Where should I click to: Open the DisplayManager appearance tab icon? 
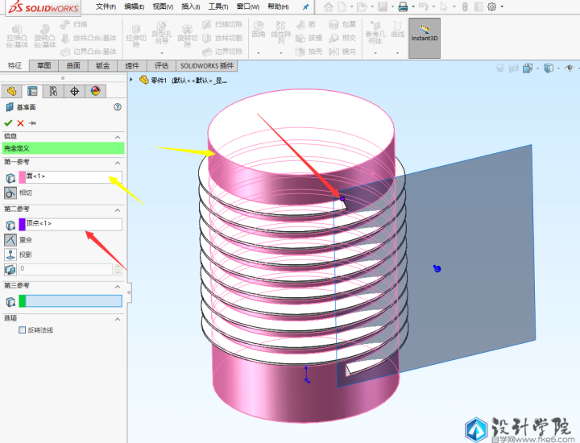(95, 91)
